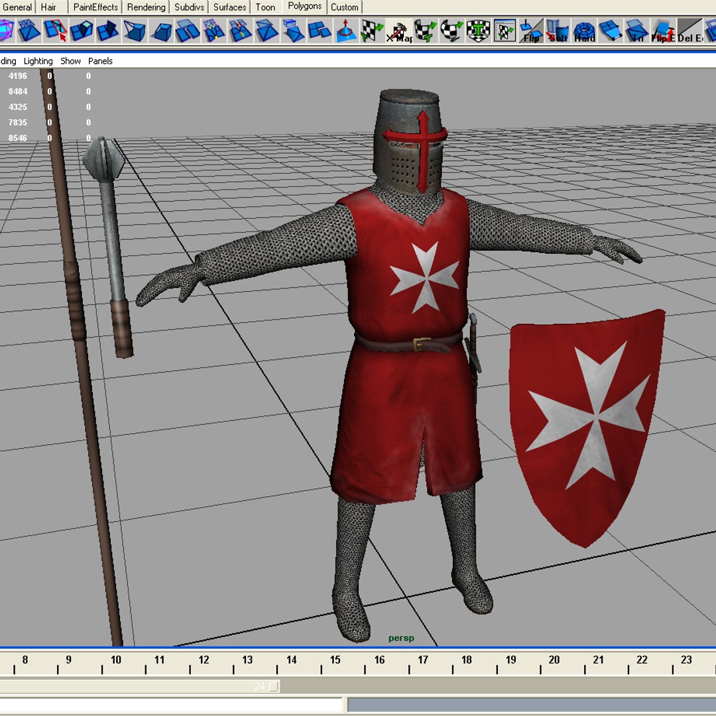Apply Automatic Mapping checkered cube icon

pos(478,31)
